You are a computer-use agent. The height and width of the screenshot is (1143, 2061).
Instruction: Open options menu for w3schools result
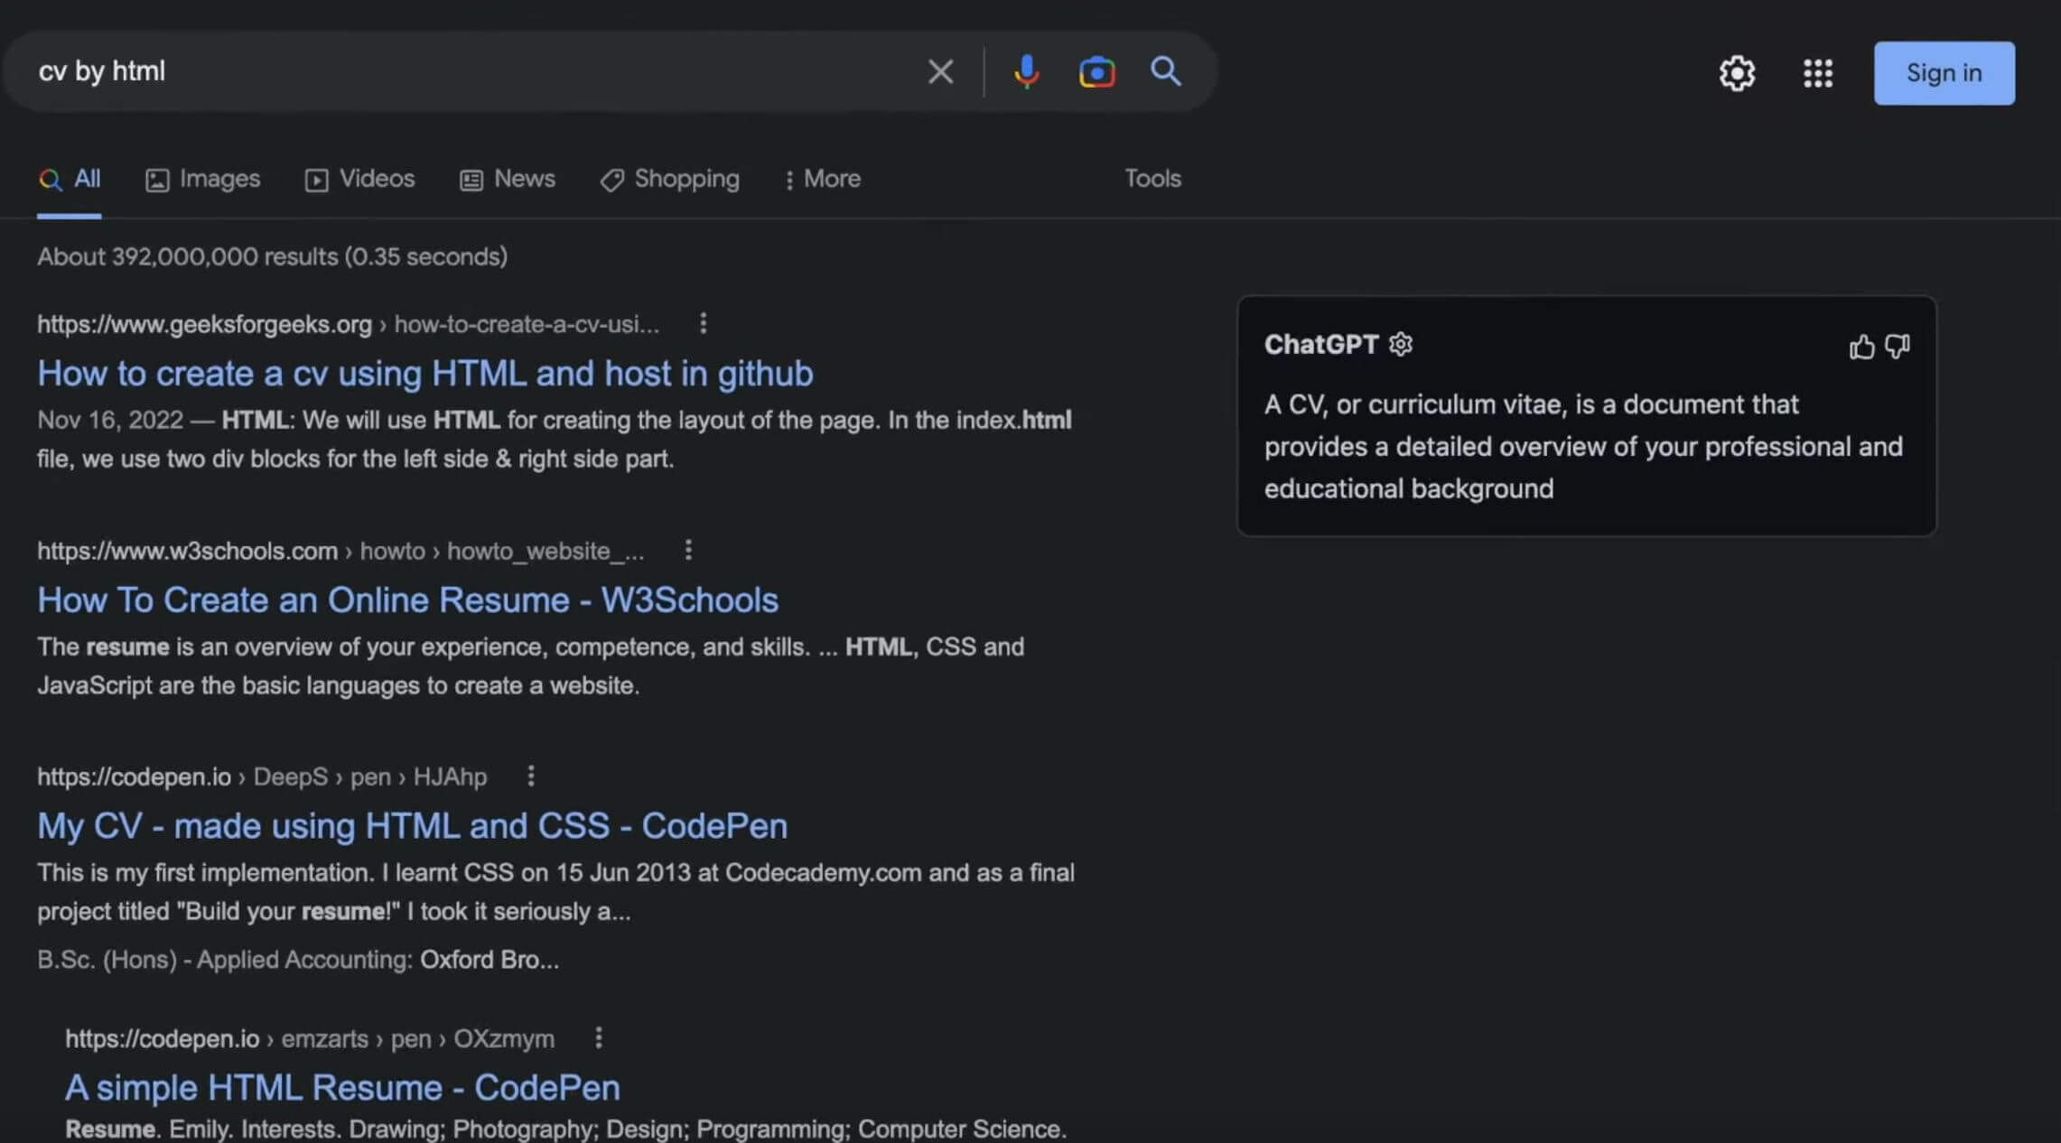coord(688,550)
